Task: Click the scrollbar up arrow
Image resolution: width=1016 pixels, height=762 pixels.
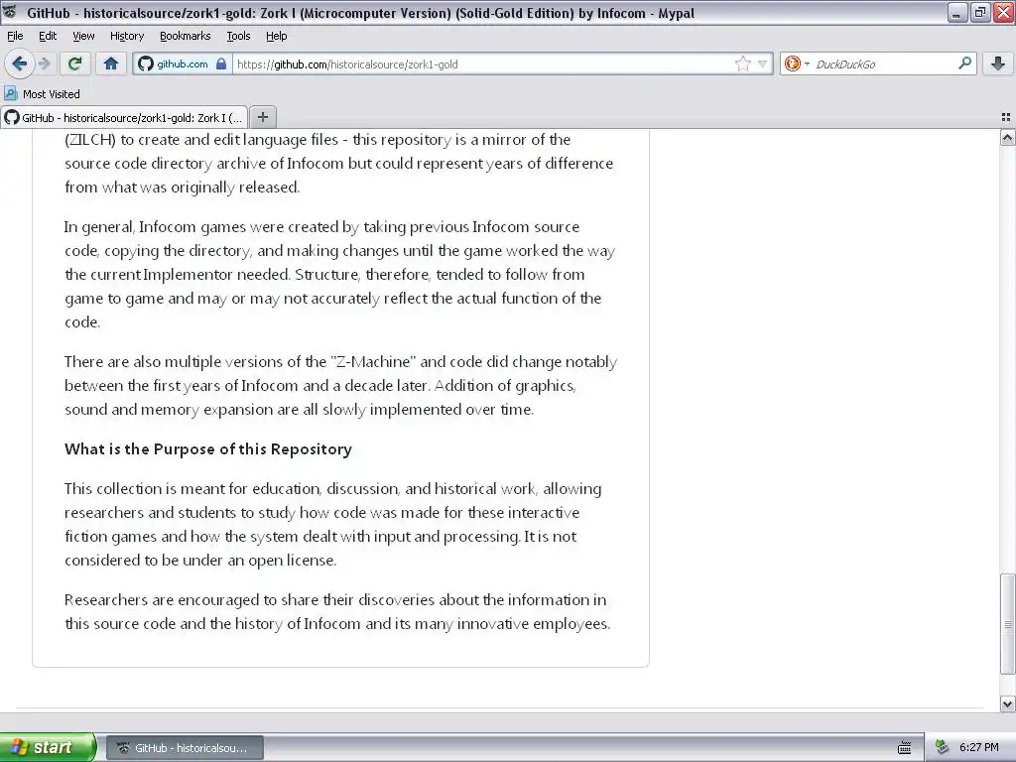Action: [1008, 137]
